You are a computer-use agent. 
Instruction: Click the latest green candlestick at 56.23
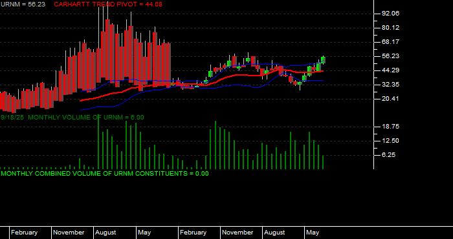point(323,60)
